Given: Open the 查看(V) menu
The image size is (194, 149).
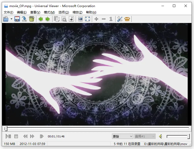Looking at the screenshot, I should (x=35, y=12).
